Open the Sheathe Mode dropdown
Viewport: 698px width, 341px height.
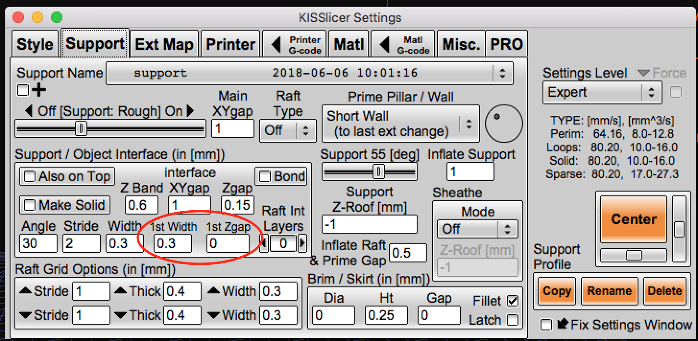(x=477, y=229)
